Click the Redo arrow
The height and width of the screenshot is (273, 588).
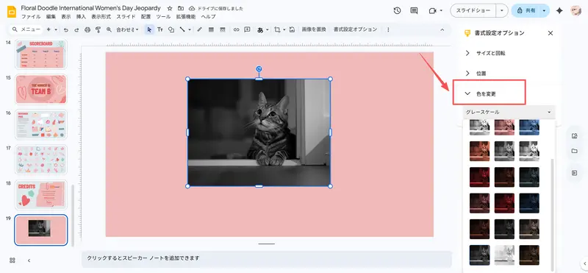76,29
